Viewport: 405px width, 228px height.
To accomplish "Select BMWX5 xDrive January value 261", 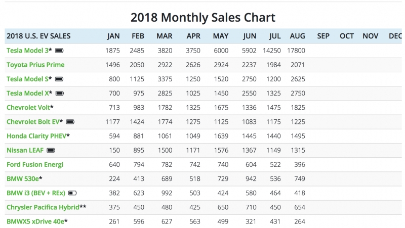I will (x=114, y=221).
